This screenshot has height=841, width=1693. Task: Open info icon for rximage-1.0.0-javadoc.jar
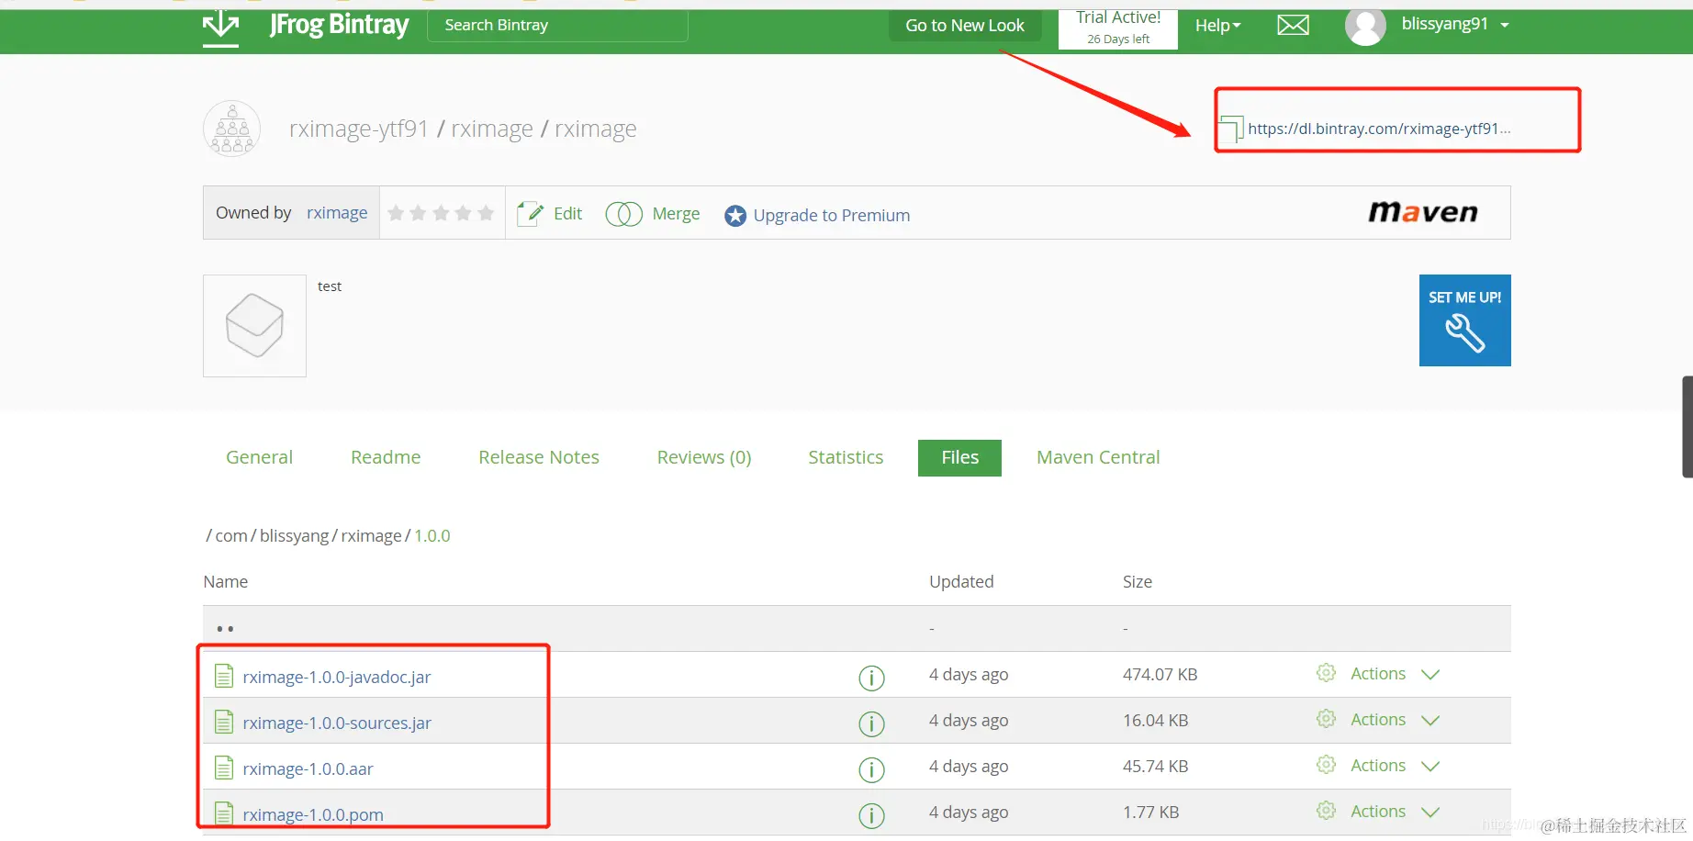(x=871, y=678)
